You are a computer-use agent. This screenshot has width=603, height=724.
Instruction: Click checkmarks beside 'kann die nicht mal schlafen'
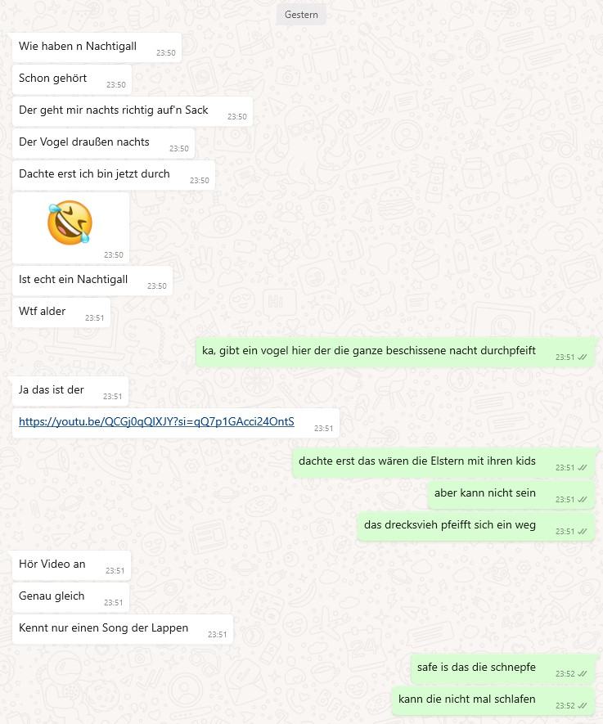583,705
